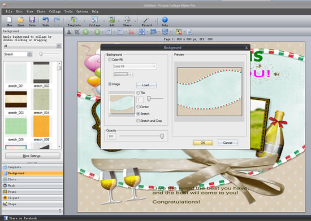
Task: Expand the Collage button dropdown arrow
Action: pyautogui.click(x=103, y=21)
